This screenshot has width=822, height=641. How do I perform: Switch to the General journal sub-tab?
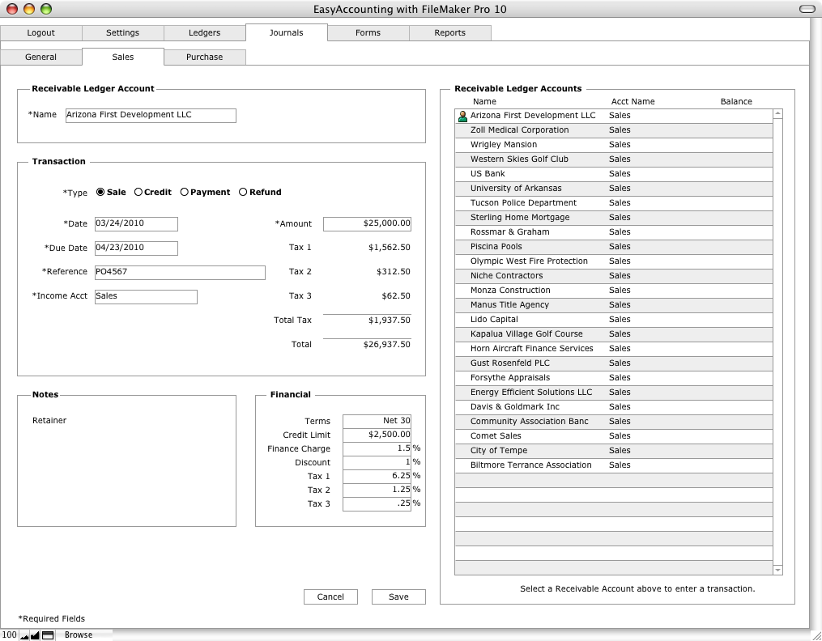[x=40, y=57]
